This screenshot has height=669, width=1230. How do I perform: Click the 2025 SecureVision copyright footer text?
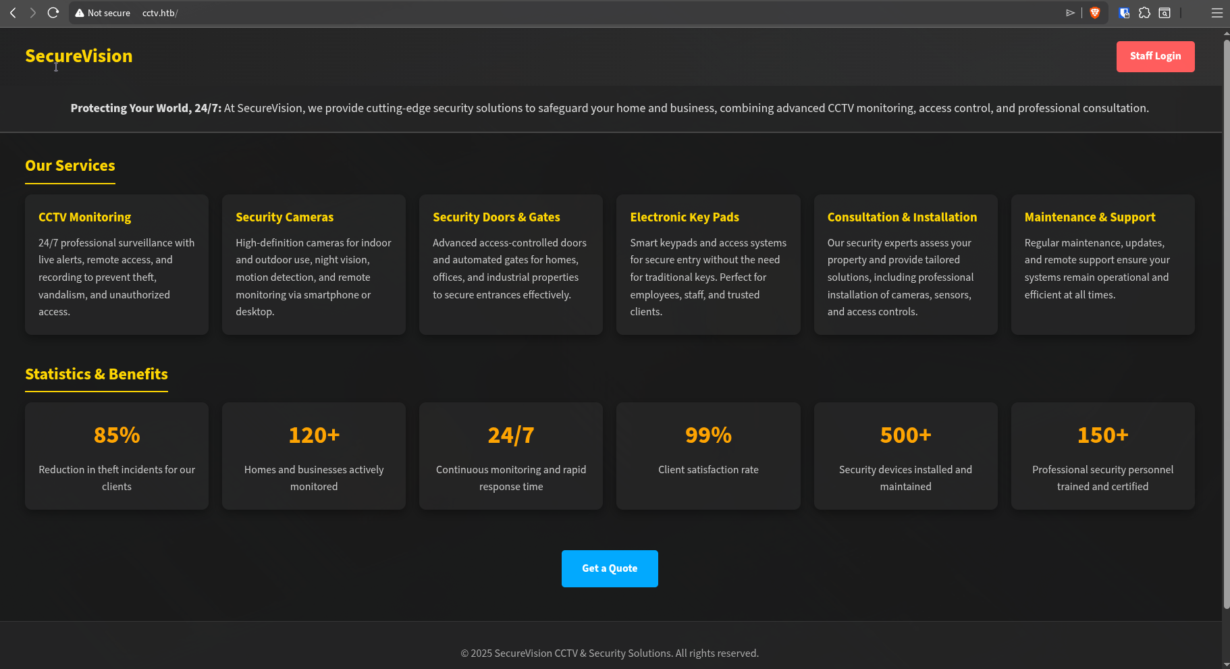[610, 653]
